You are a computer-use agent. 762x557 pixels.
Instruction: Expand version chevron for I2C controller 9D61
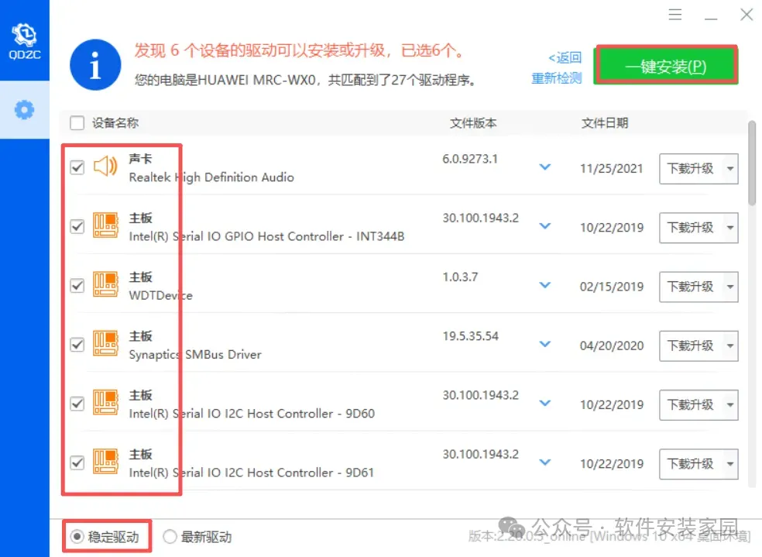point(545,462)
